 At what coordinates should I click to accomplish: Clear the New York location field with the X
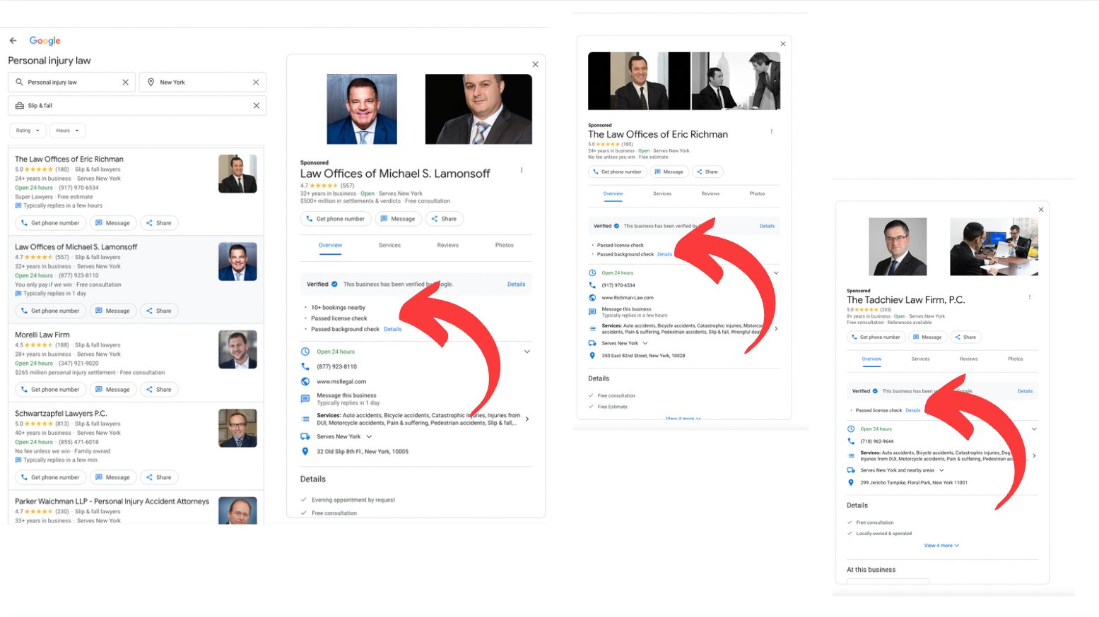[256, 82]
